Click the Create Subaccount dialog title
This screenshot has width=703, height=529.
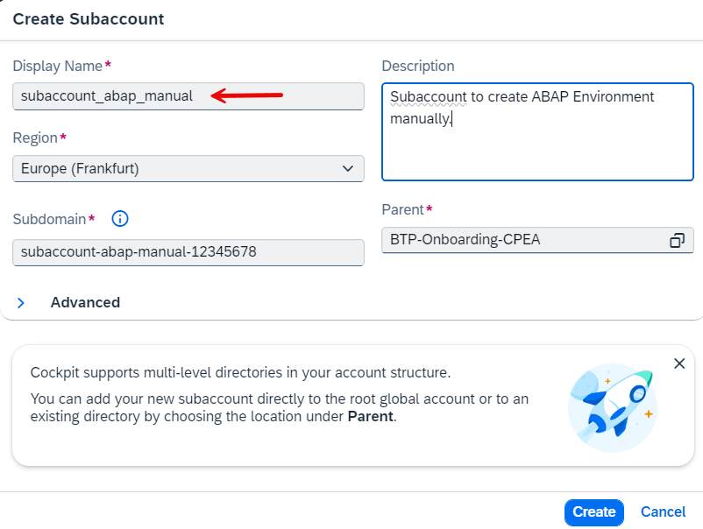tap(88, 18)
